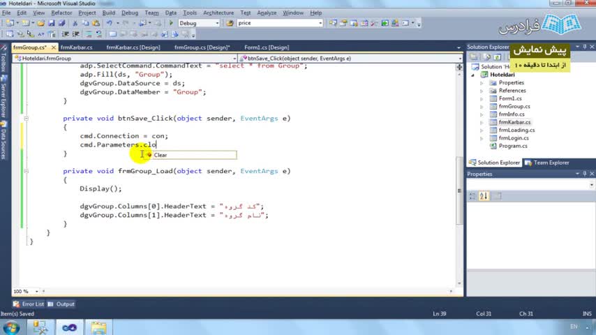The width and height of the screenshot is (596, 335).
Task: Comment out selected lines icon
Action: click(x=89, y=35)
